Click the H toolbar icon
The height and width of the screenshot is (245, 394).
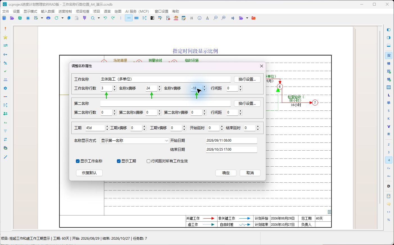(x=192, y=18)
